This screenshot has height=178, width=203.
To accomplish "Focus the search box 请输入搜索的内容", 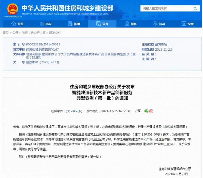I will pos(170,8).
